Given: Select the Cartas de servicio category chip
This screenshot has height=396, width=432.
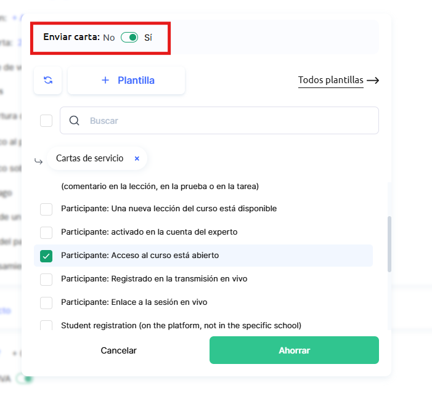Looking at the screenshot, I should coord(90,158).
